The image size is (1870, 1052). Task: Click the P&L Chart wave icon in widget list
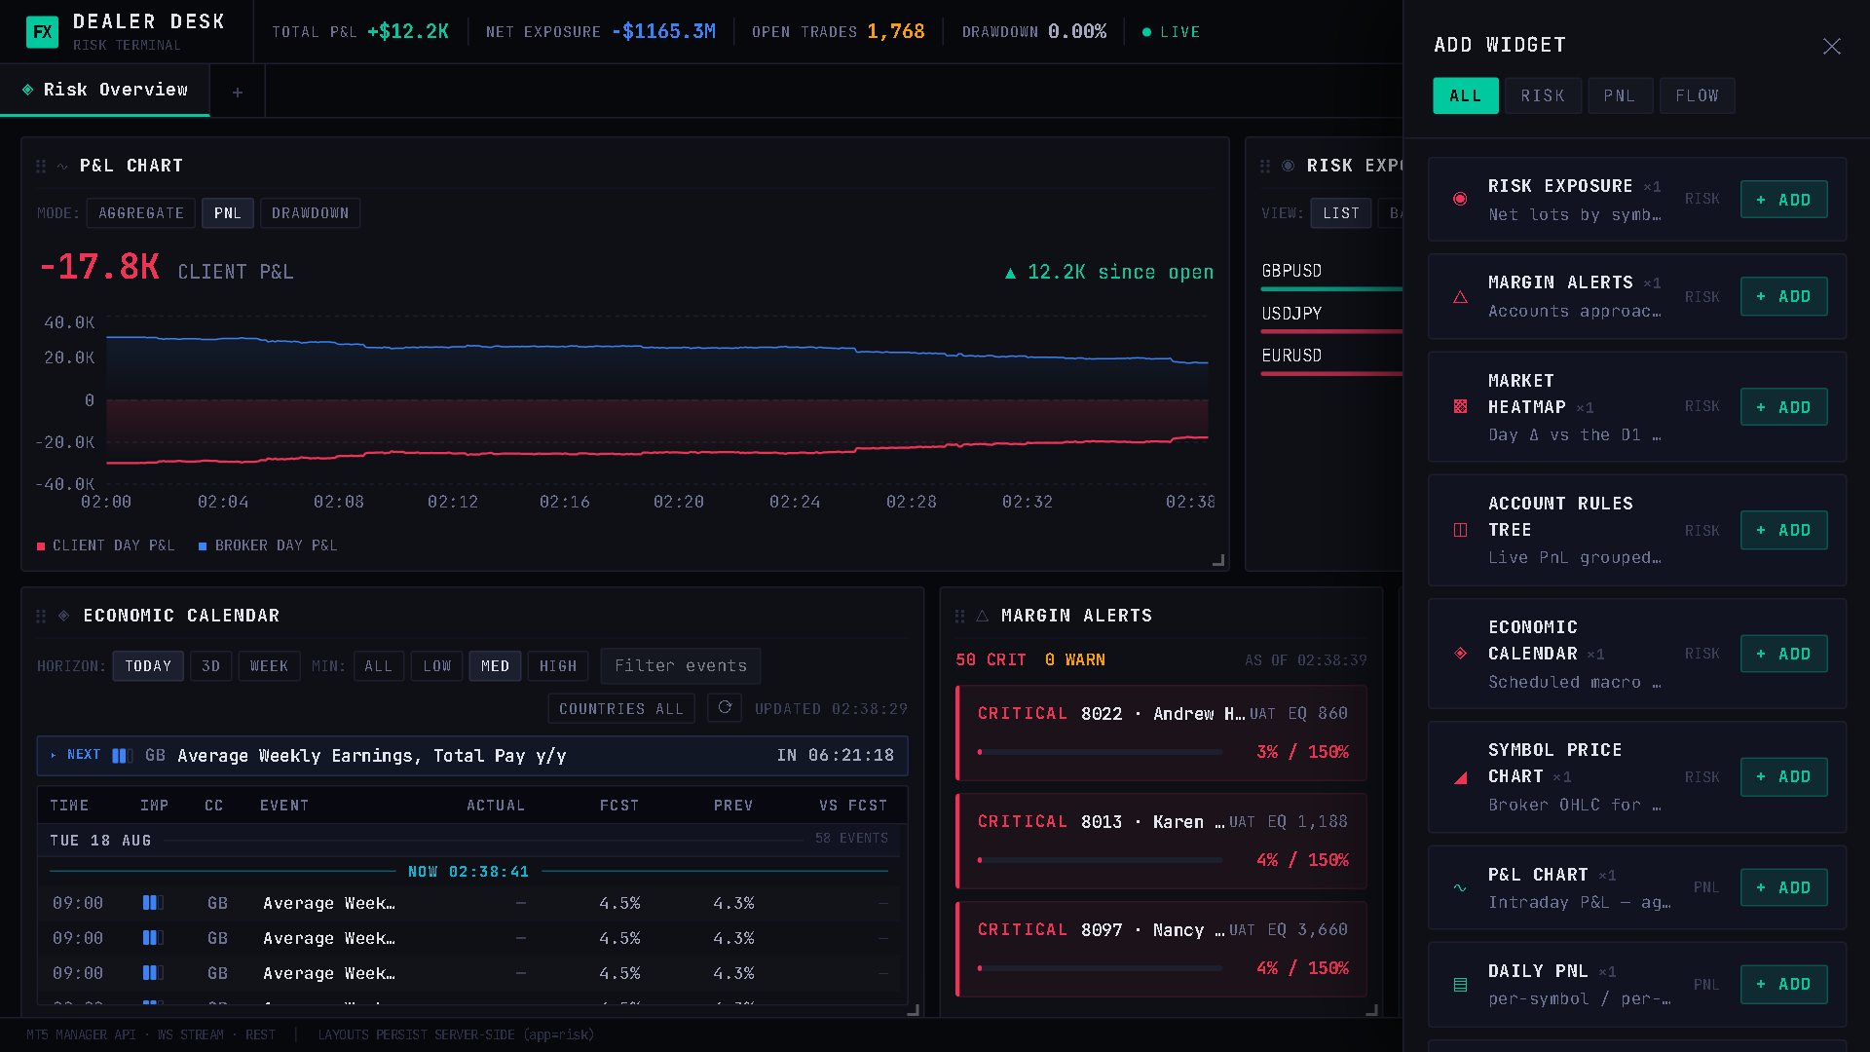1460,887
